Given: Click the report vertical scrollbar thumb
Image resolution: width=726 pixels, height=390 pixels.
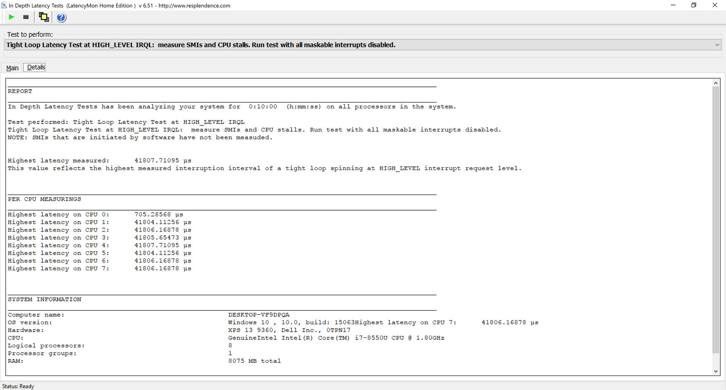Looking at the screenshot, I should pyautogui.click(x=716, y=220).
